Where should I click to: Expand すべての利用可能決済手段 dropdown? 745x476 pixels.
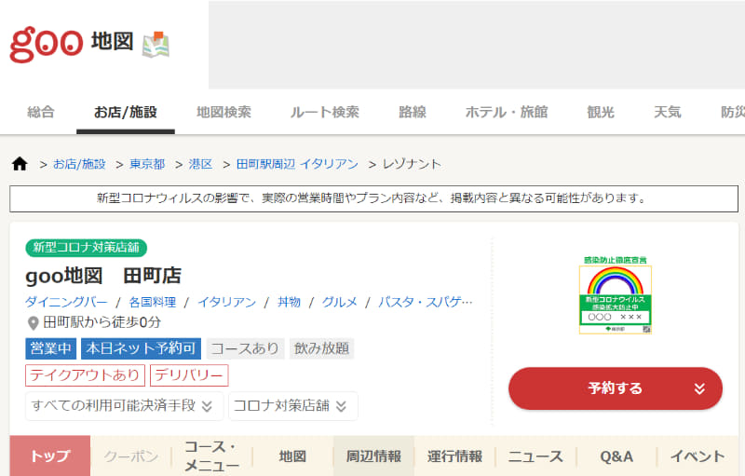tap(124, 406)
